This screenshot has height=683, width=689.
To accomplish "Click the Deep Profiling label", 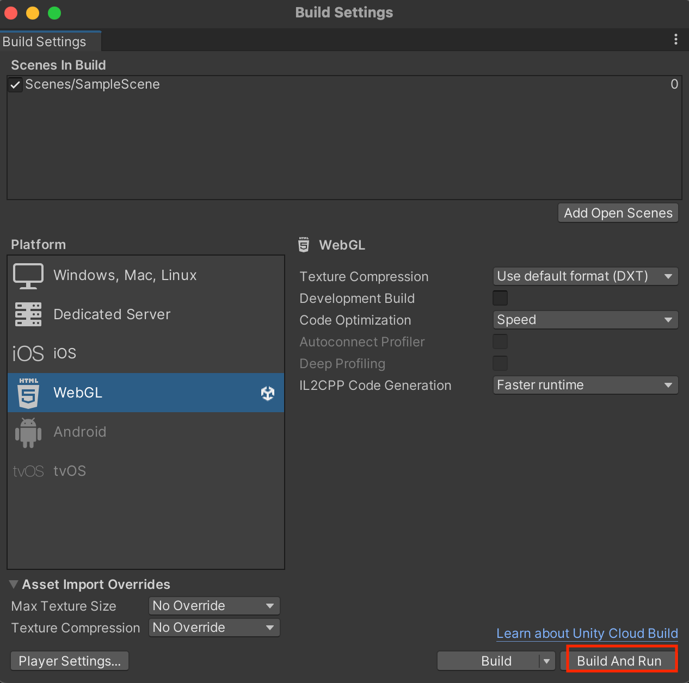I will tap(342, 364).
